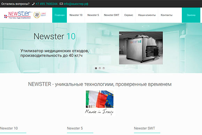Screen dimensions: 202x135
Task: Call the phone number +7 495 7600244
Action: click(x=47, y=4)
